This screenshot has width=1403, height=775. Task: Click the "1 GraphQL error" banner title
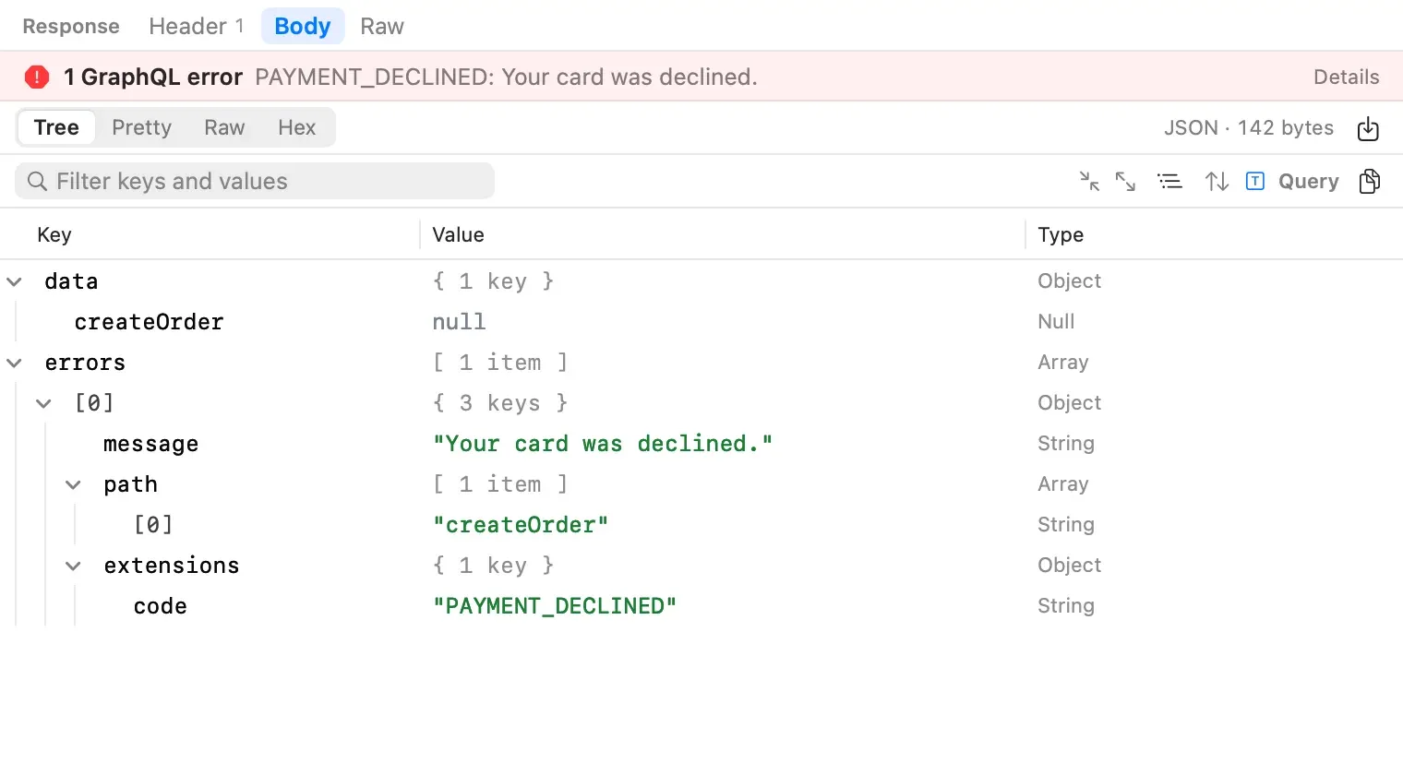click(153, 77)
